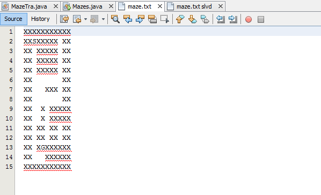
Task: Click the XXXXX group on line 4
Action: point(47,61)
